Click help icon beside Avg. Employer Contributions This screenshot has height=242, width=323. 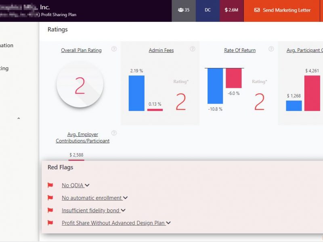114,133
